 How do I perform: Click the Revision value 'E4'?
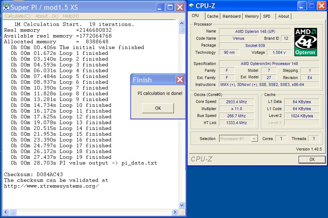(x=310, y=78)
